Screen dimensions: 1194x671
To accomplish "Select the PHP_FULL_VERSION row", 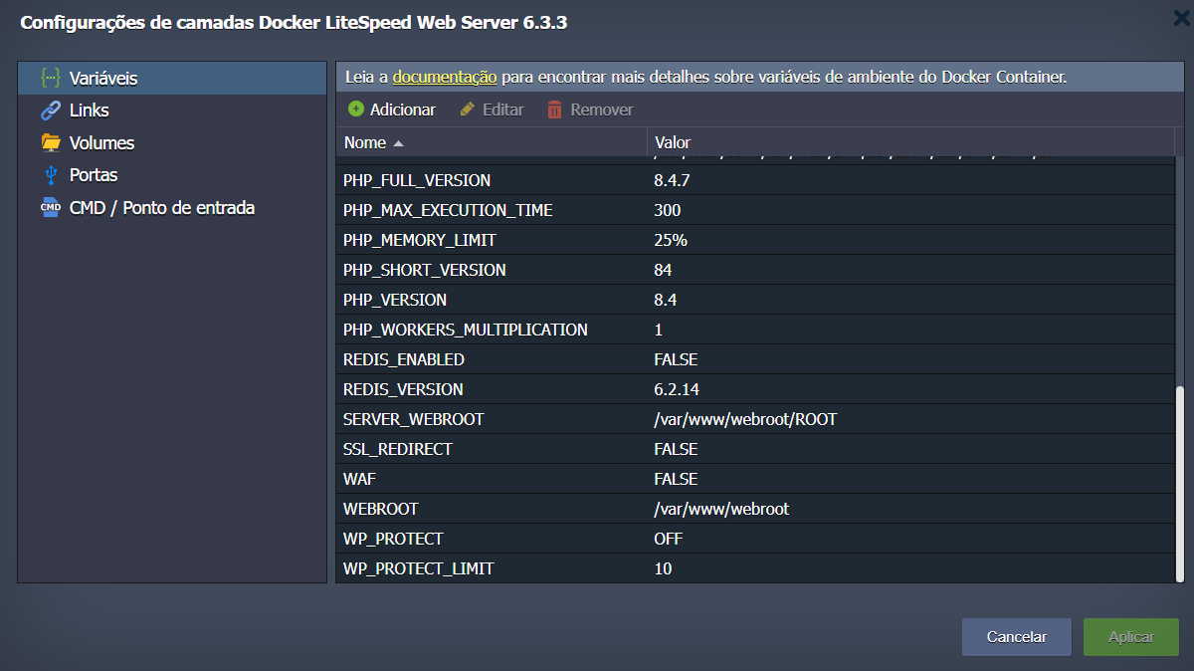I will click(x=755, y=180).
